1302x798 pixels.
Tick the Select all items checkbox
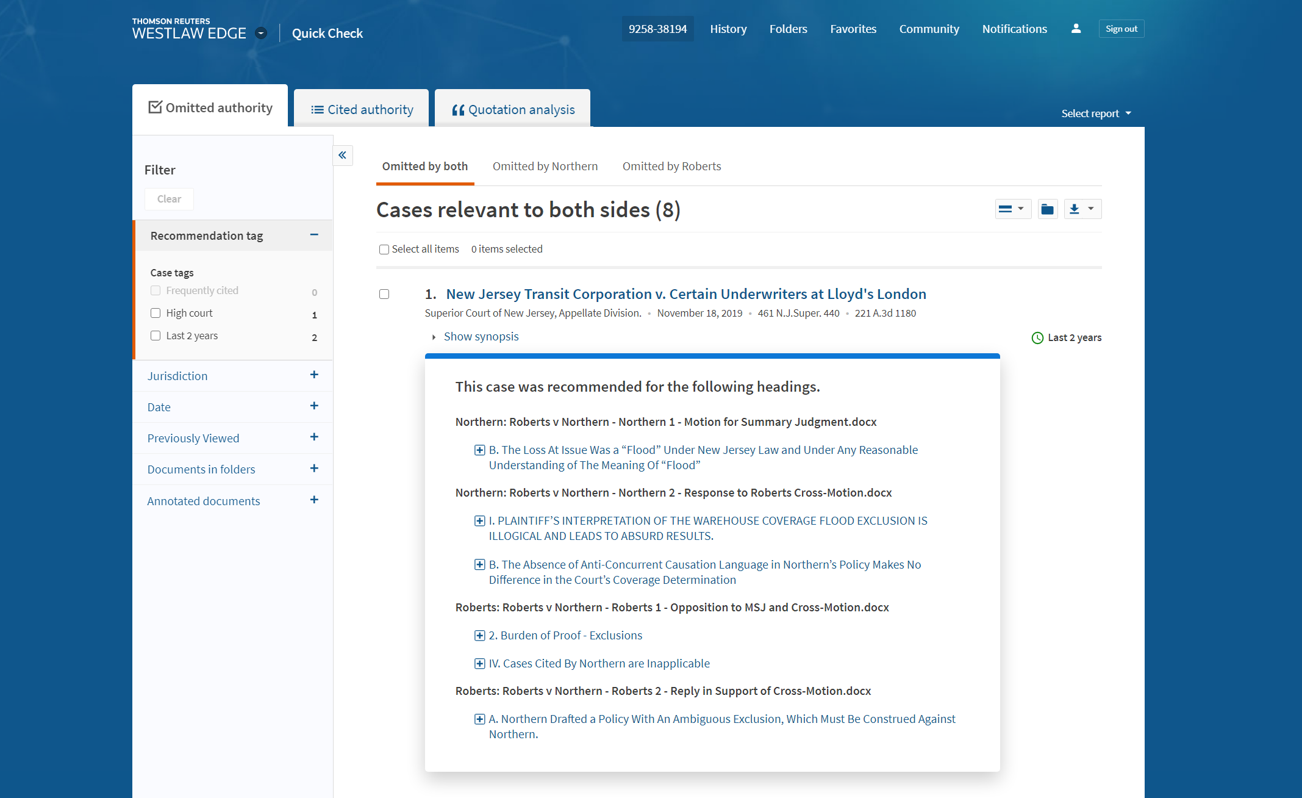(384, 250)
